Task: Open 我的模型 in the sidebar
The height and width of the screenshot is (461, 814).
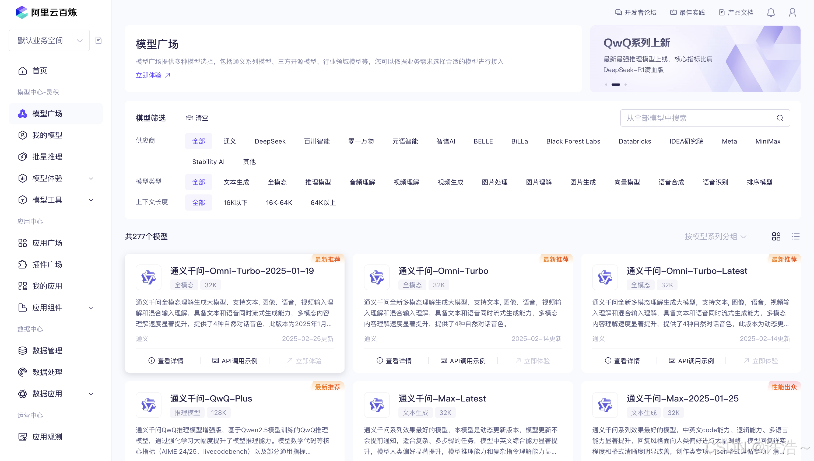Action: point(47,135)
